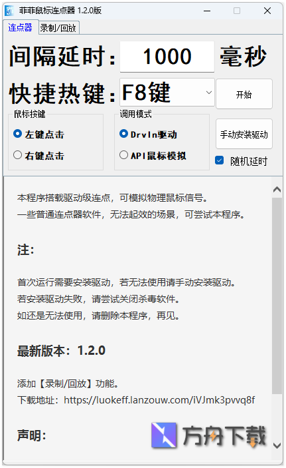Image resolution: width=286 pixels, height=468 pixels.
Task: Open the 录制/回放 tab
Action: [x=58, y=28]
